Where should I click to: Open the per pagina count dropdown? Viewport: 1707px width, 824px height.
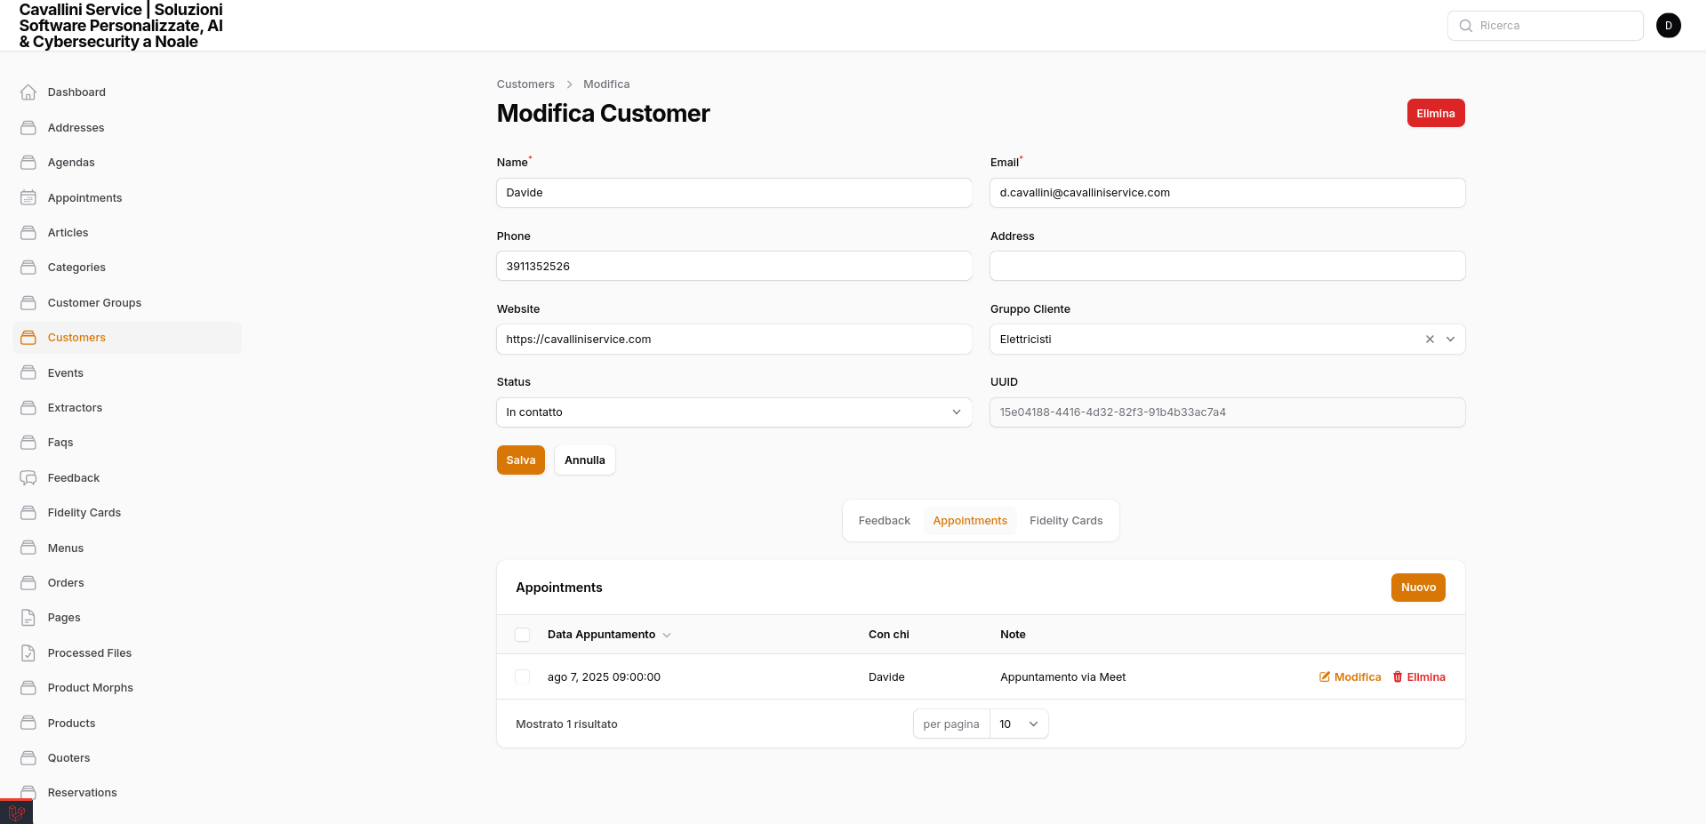click(1019, 724)
